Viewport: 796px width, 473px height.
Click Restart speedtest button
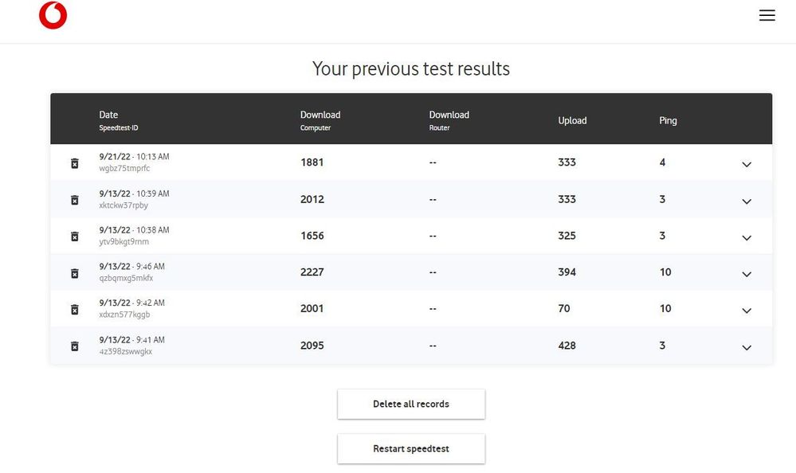point(411,448)
